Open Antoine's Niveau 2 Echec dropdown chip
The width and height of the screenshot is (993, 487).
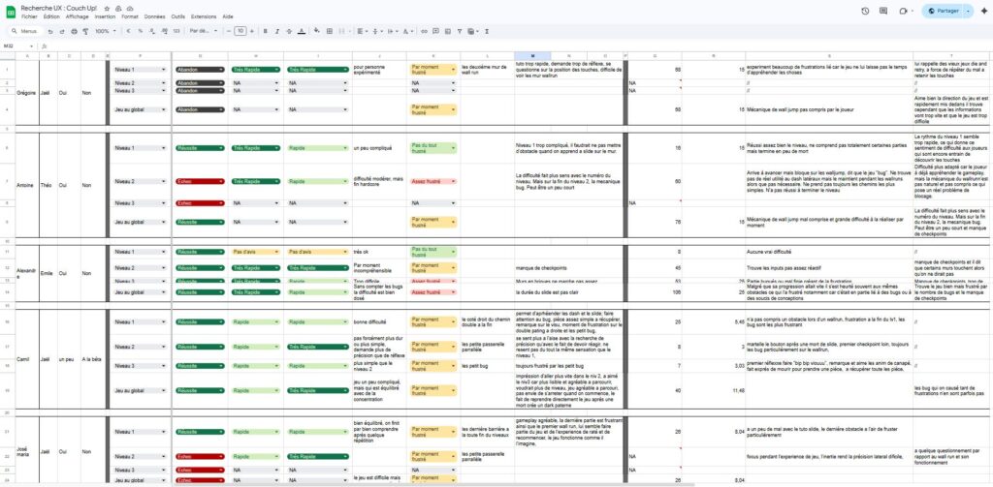point(200,181)
